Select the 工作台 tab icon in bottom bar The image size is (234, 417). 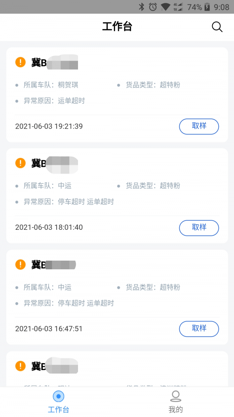coord(58,396)
